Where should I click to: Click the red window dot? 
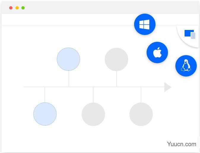(x=11, y=8)
